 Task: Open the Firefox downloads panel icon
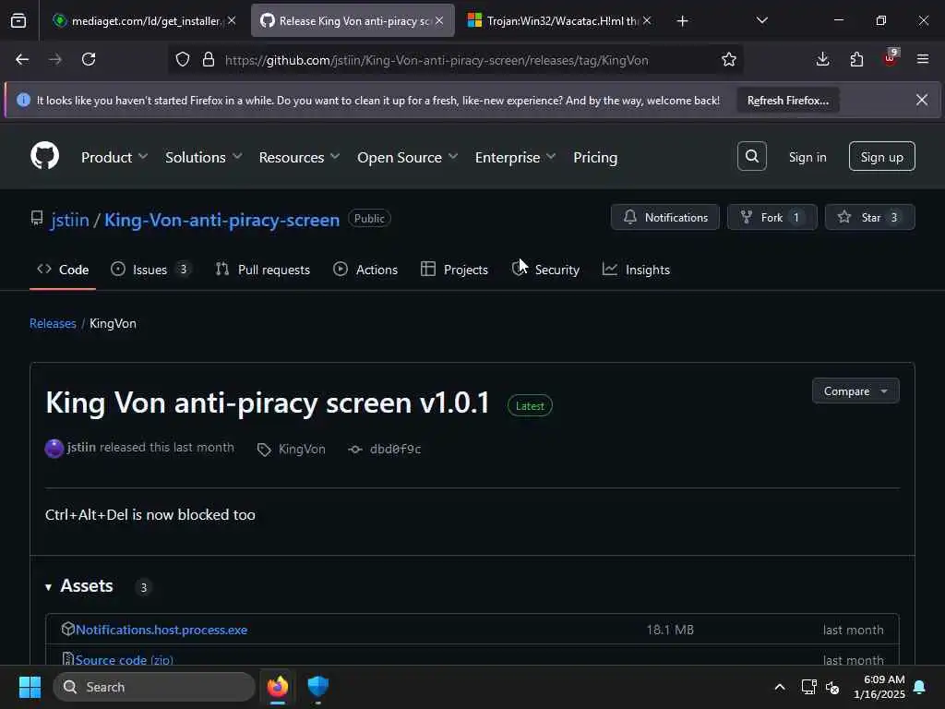[822, 60]
